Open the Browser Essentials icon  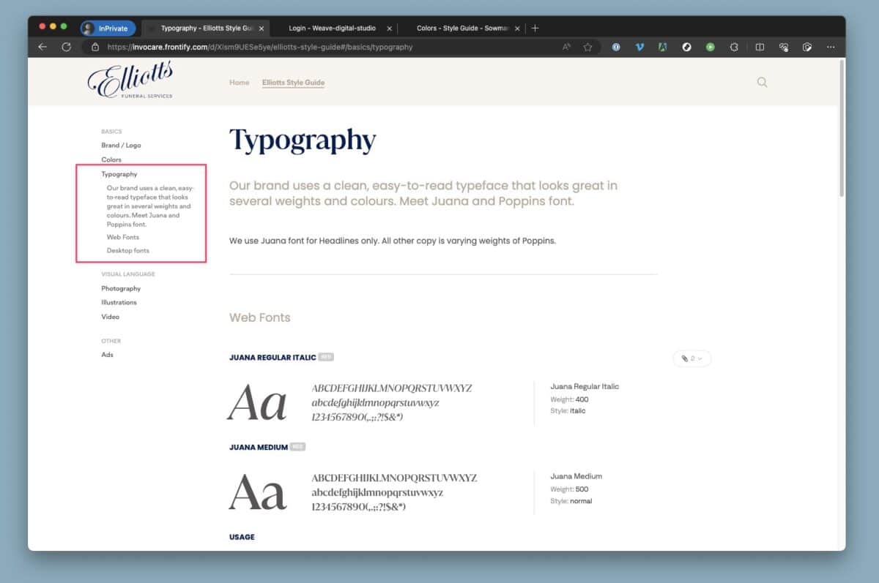tap(783, 47)
